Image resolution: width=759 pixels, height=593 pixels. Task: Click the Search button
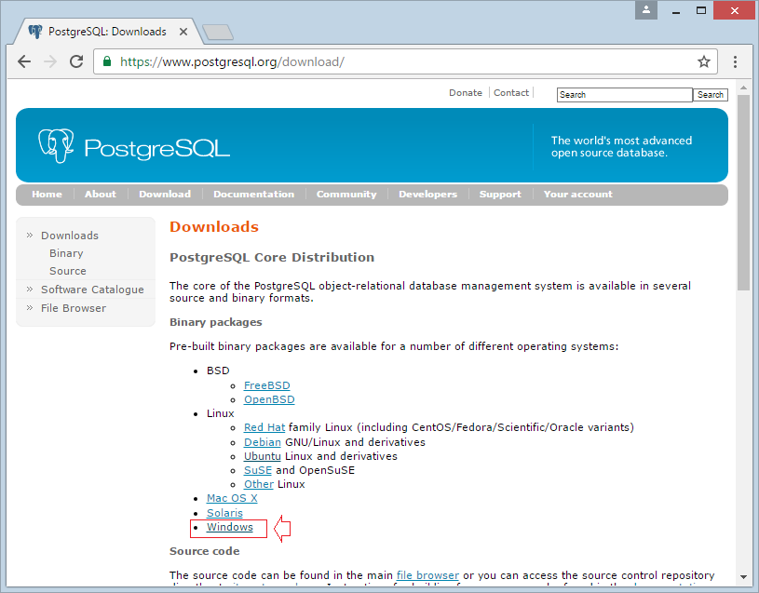tap(711, 95)
